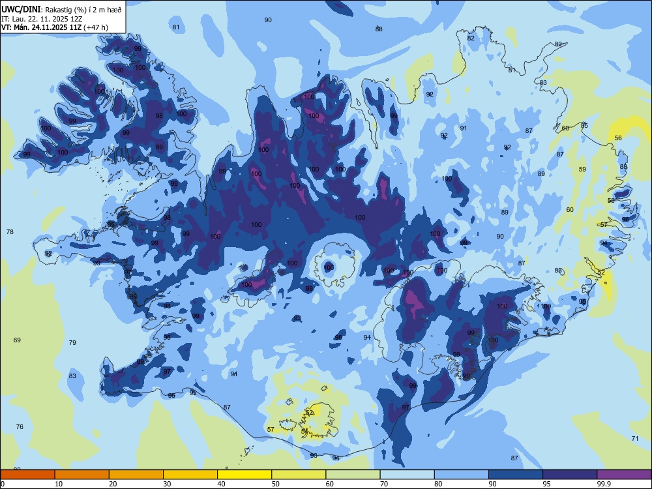The width and height of the screenshot is (652, 489).
Task: Click the title text 'UWC/DINI: Rakastig (%) í 2 m hæð'
Action: 61,10
